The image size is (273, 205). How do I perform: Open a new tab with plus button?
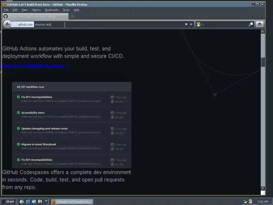(x=73, y=16)
